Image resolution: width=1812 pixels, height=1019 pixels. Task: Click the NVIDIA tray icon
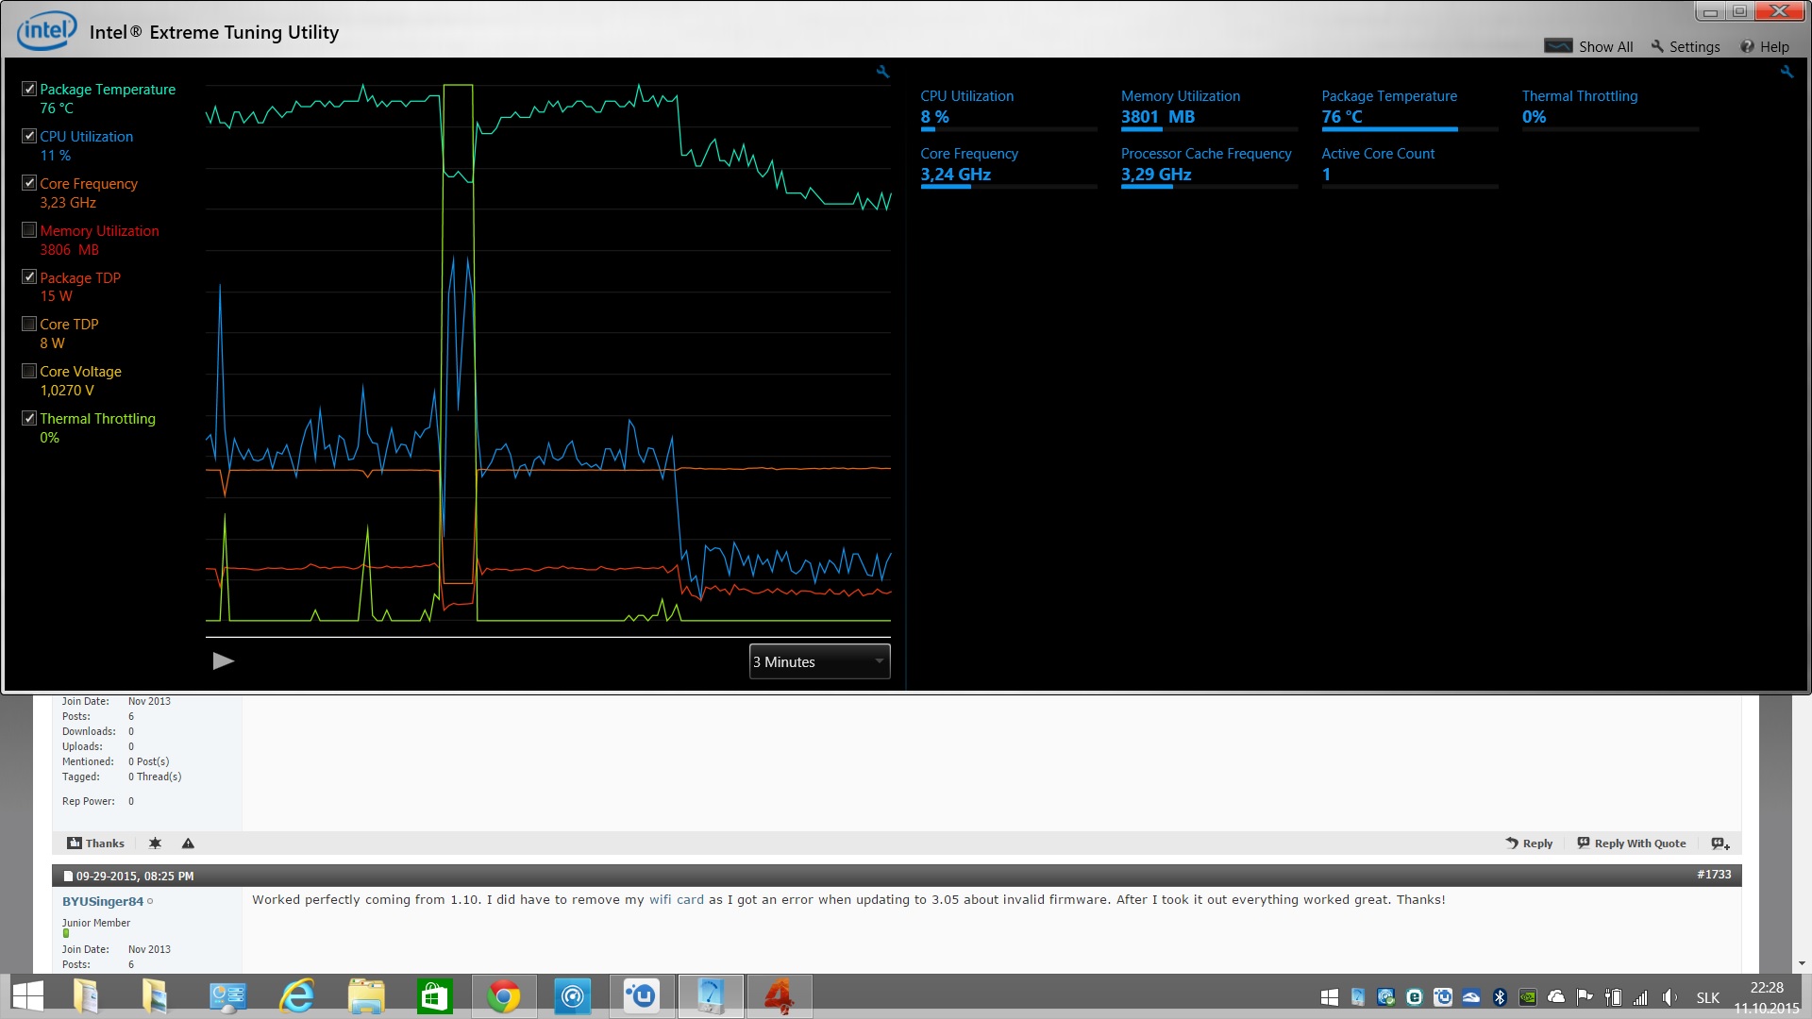click(1528, 997)
